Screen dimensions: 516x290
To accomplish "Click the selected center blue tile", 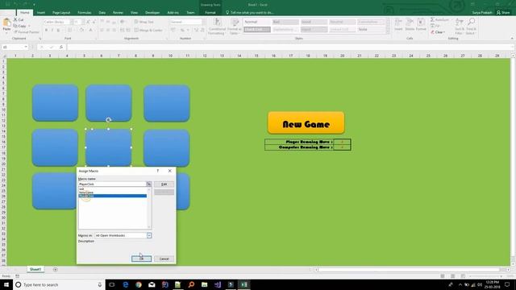I will point(109,147).
